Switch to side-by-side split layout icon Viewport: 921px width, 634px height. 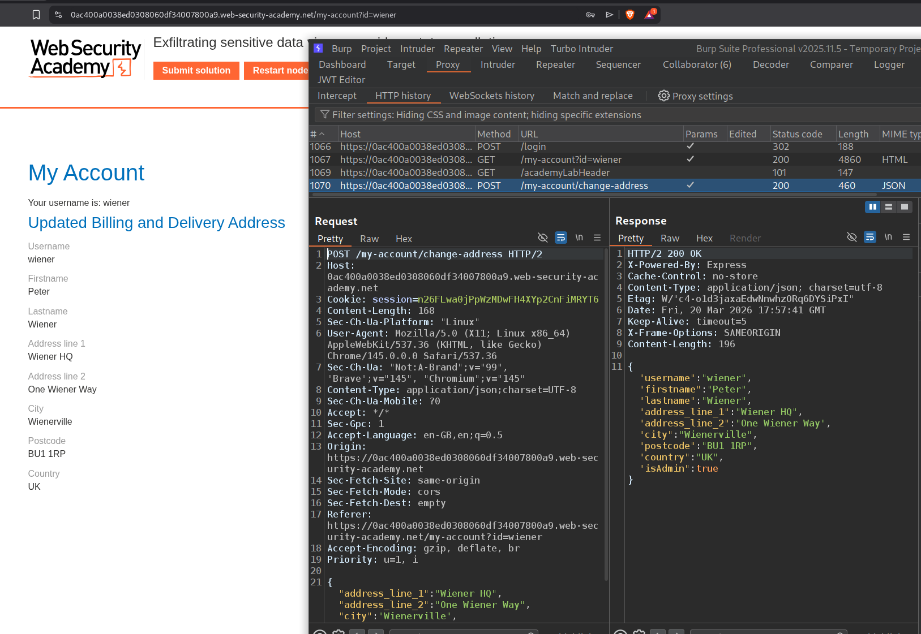pyautogui.click(x=872, y=207)
